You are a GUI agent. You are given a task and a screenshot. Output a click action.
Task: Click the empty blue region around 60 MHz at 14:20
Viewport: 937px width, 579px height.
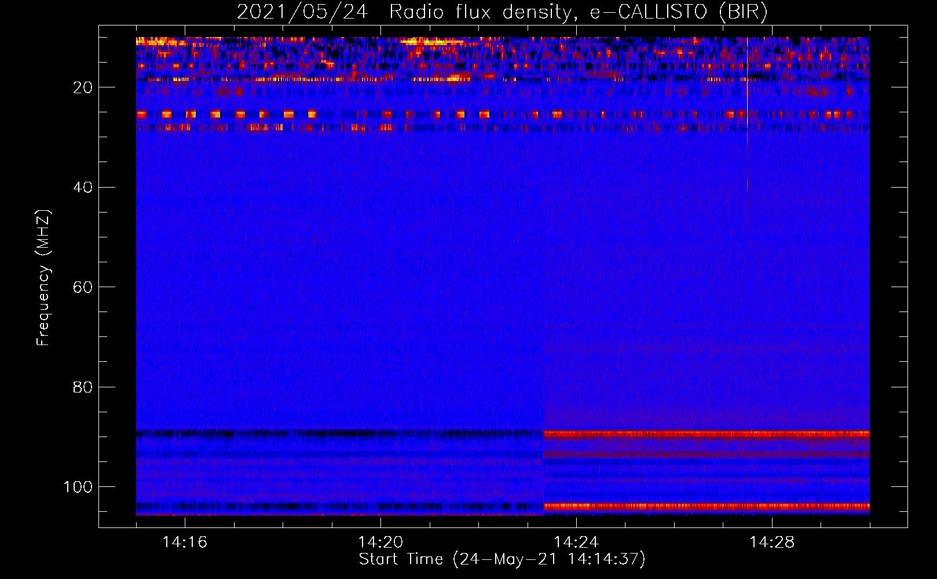tap(380, 287)
